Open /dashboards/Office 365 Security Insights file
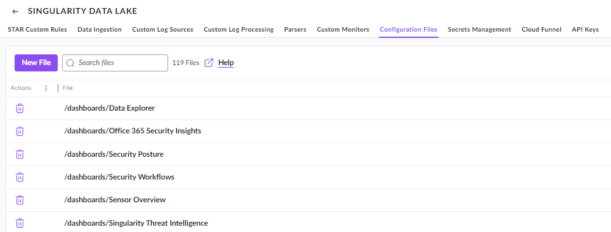Viewport: 611px width, 232px height. point(133,131)
